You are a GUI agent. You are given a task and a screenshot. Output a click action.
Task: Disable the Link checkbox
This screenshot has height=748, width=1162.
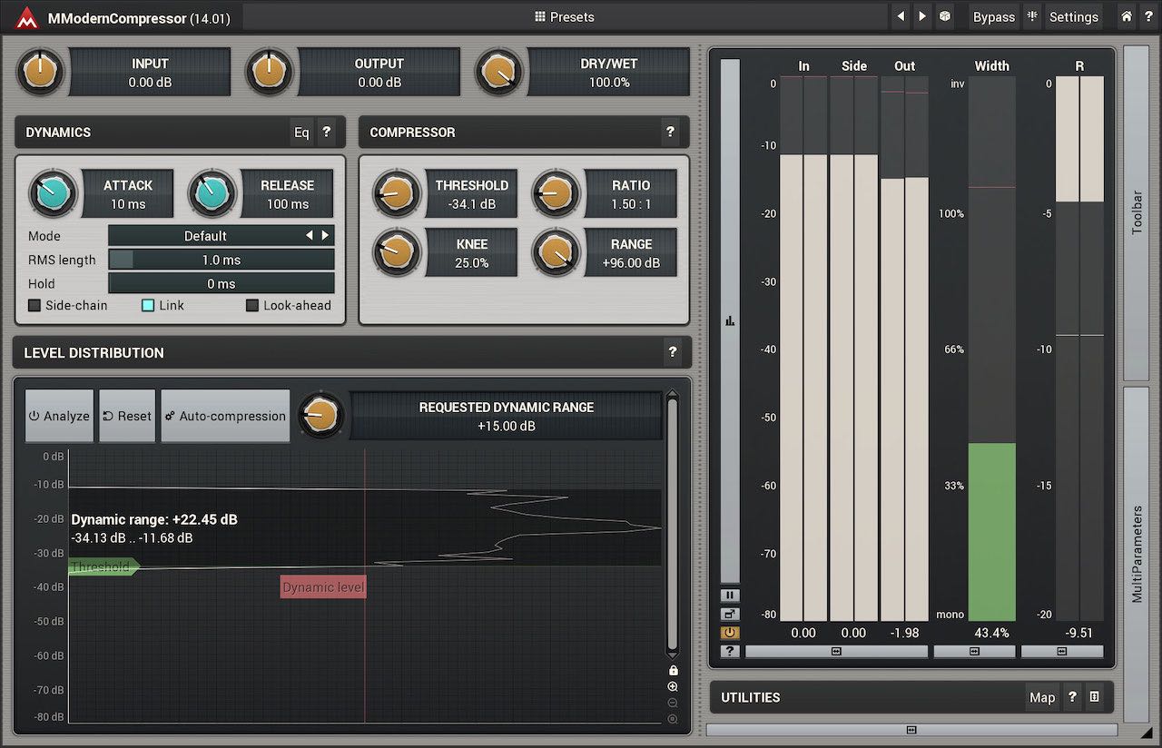click(x=148, y=306)
